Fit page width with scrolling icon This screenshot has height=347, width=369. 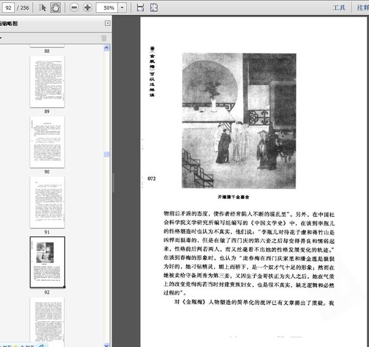click(x=140, y=8)
